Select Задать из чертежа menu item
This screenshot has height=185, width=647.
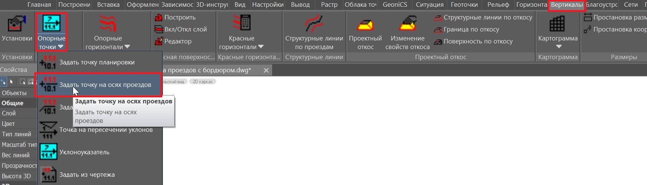tap(87, 175)
